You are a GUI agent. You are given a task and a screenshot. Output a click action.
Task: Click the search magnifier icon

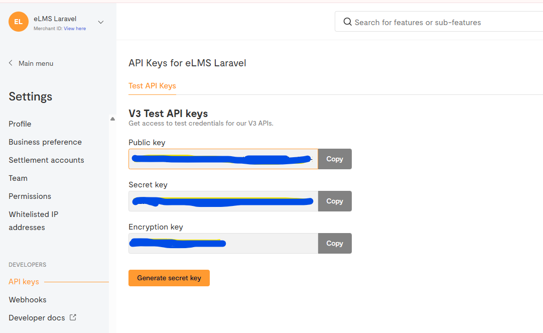(347, 22)
